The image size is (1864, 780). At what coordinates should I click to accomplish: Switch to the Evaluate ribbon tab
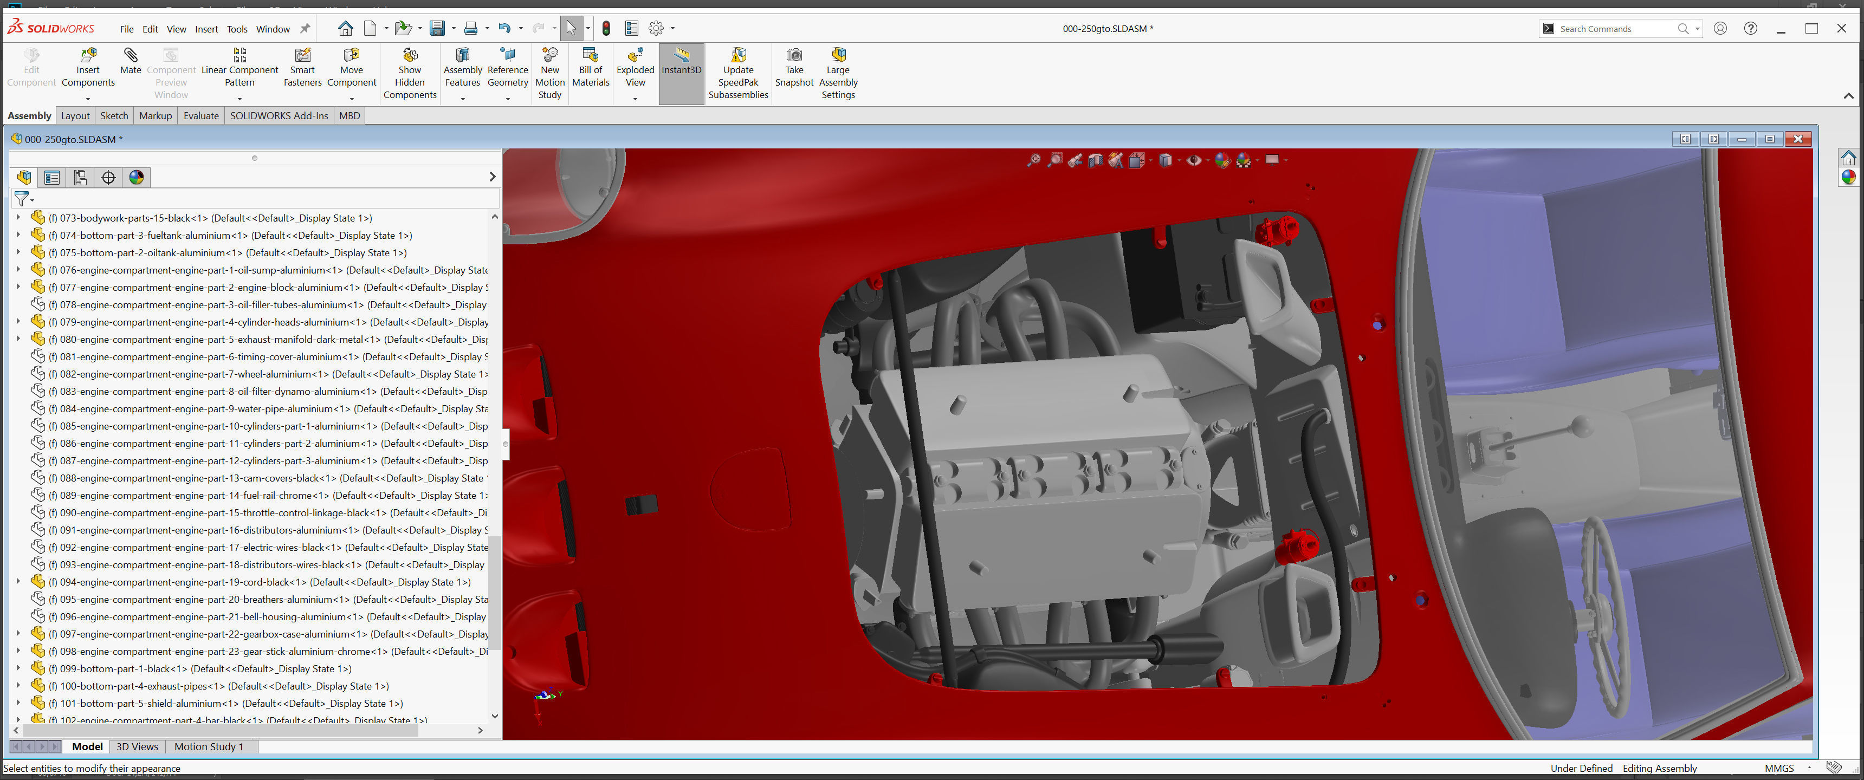[x=200, y=116]
